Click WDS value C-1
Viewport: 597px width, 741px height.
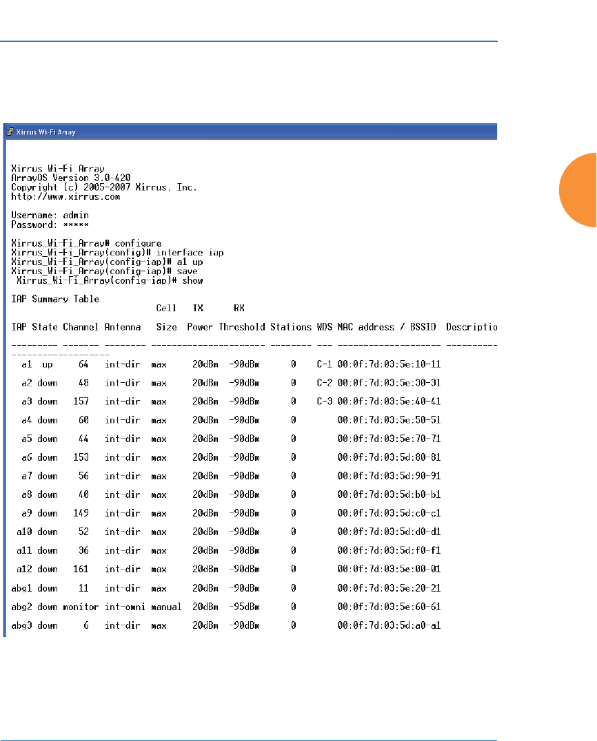[325, 364]
